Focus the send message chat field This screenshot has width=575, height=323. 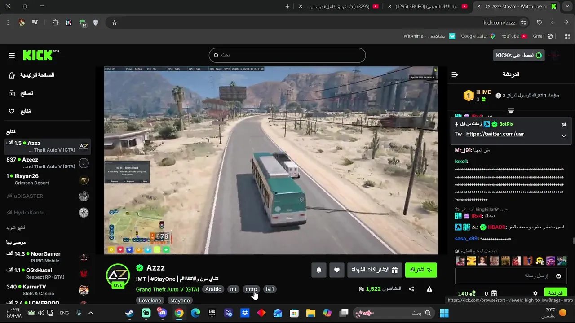click(x=511, y=276)
